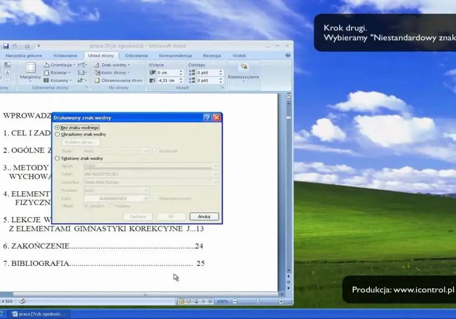Click the page breaks icon beside Orientacja
The width and height of the screenshot is (456, 319).
click(x=82, y=65)
